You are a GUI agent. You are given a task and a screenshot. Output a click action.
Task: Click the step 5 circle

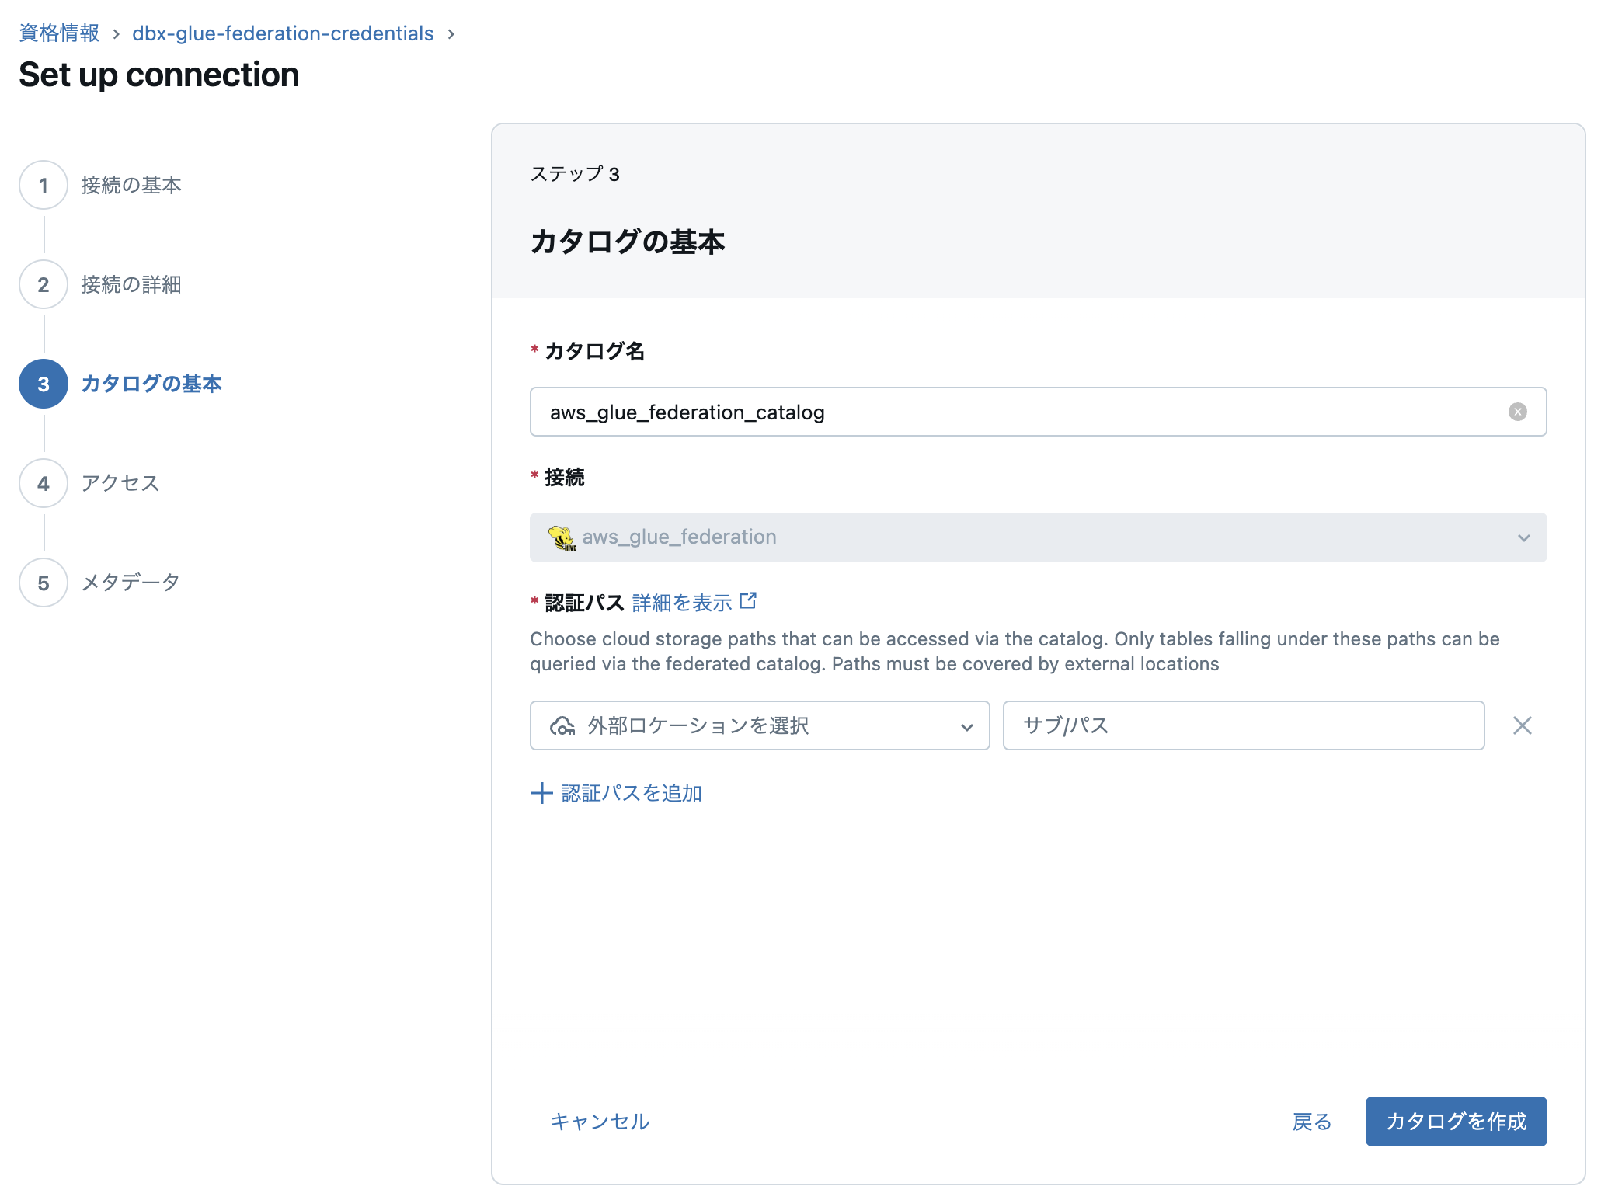pos(44,583)
